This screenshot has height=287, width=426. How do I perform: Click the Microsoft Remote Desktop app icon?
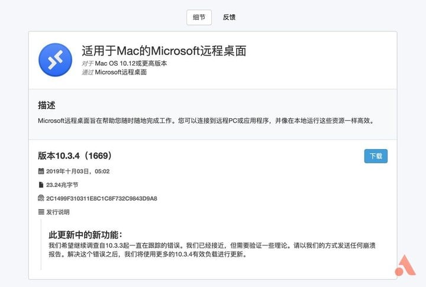click(55, 60)
